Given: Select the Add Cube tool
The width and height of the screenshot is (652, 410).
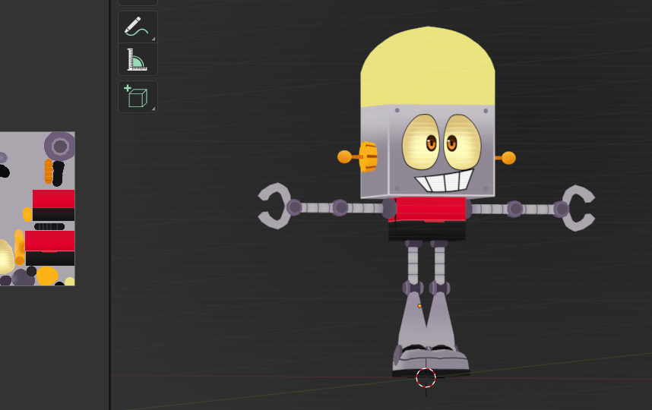Looking at the screenshot, I should [138, 96].
